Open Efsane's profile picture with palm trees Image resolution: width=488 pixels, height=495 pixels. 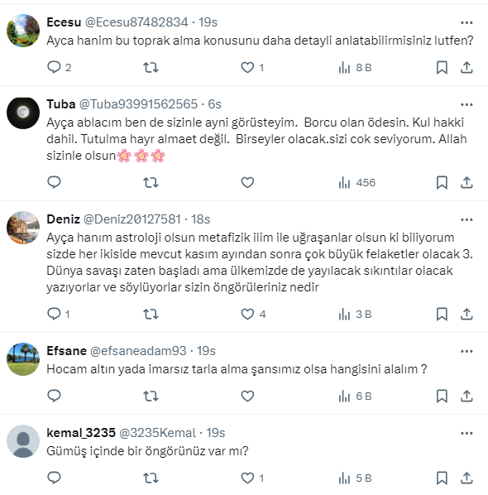tap(23, 359)
